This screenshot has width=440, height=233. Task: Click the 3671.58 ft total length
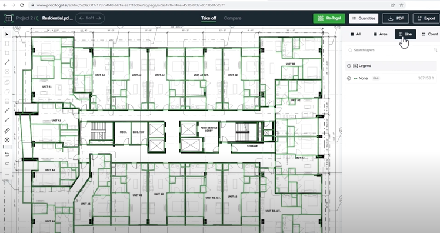(426, 78)
